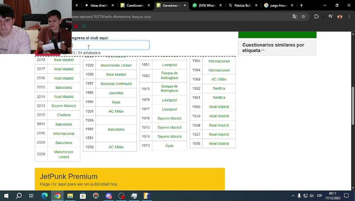Open a new browser tab
The height and width of the screenshot is (201, 355).
[301, 5]
